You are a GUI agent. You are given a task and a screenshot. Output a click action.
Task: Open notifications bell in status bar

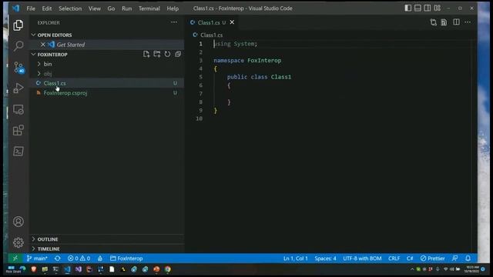pyautogui.click(x=468, y=259)
